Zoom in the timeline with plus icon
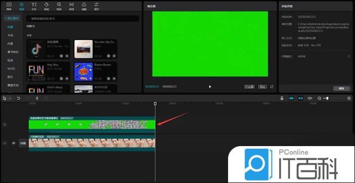This screenshot has height=183, width=355. tap(349, 99)
